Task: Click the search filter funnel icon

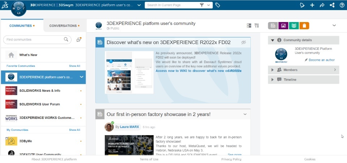Action: pos(202,5)
